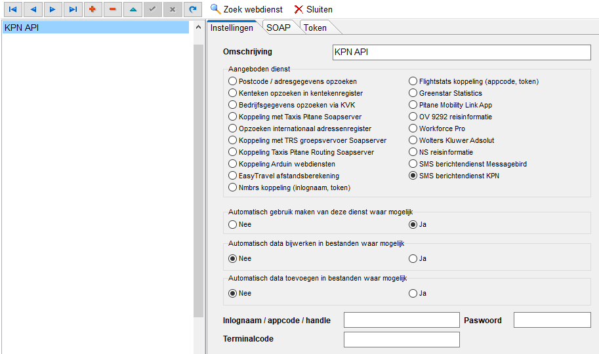Screen dimensions: 599x354
Task: Click Sluiten to close the window
Action: pyautogui.click(x=313, y=9)
